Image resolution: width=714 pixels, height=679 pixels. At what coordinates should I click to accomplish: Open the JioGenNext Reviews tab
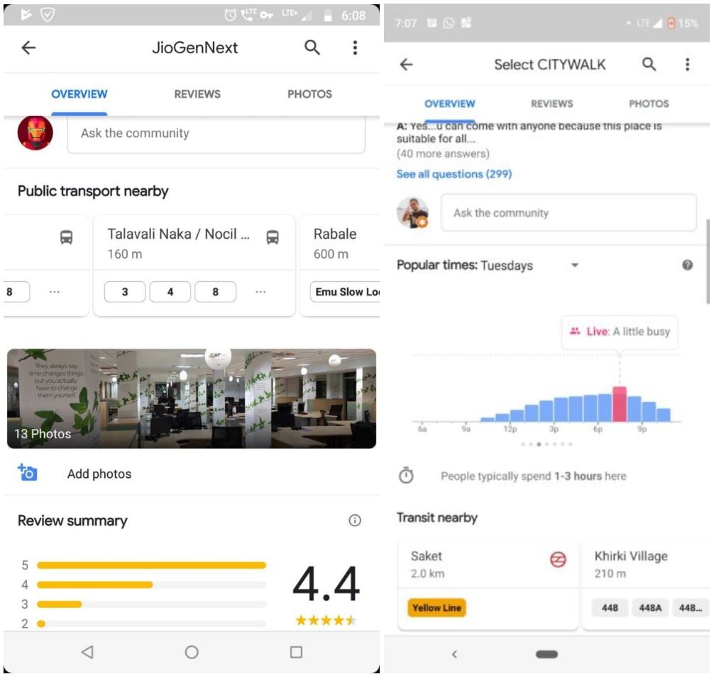[197, 94]
